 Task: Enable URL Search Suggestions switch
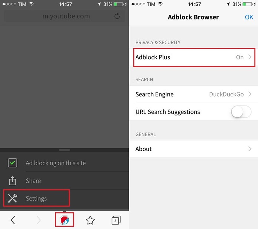241,112
